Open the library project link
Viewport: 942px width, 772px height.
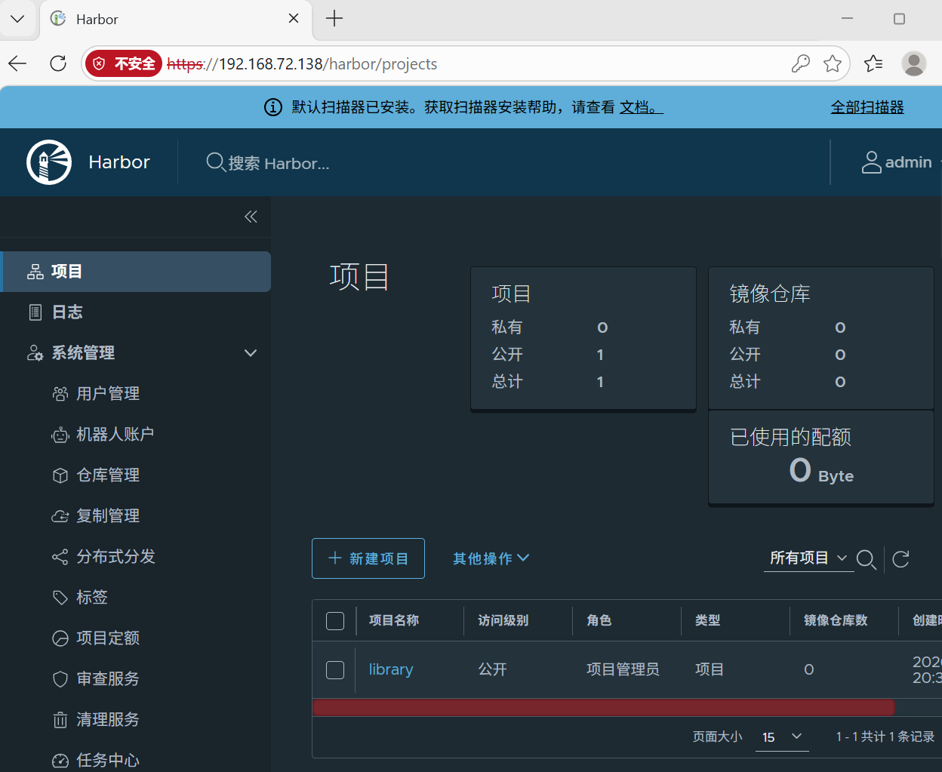pyautogui.click(x=391, y=669)
